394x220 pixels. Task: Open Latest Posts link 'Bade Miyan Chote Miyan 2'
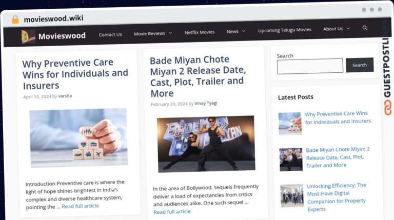(x=338, y=157)
